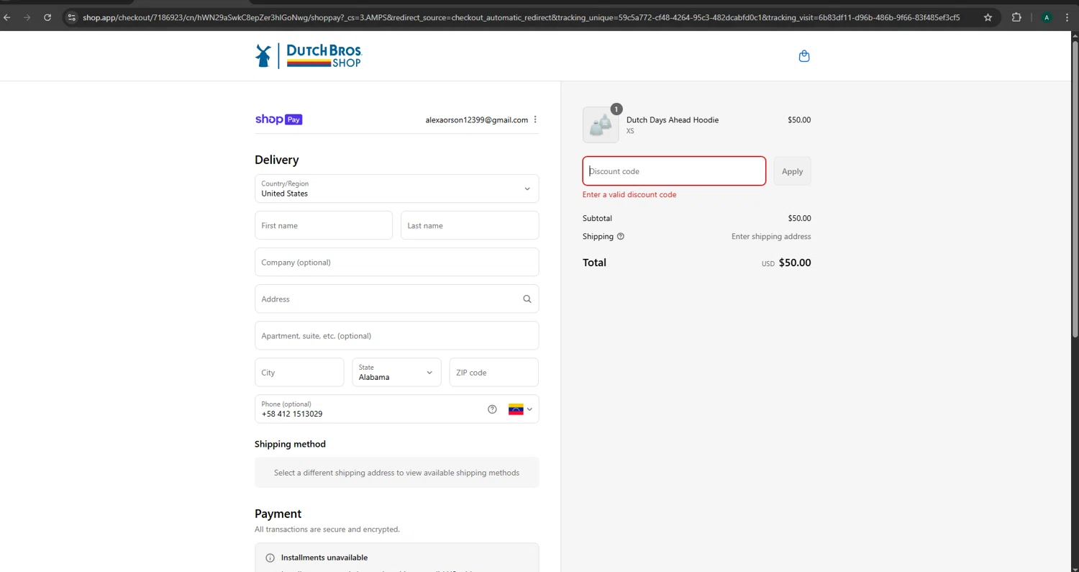View site information icon in address bar
The width and height of the screenshot is (1079, 572).
[x=71, y=17]
